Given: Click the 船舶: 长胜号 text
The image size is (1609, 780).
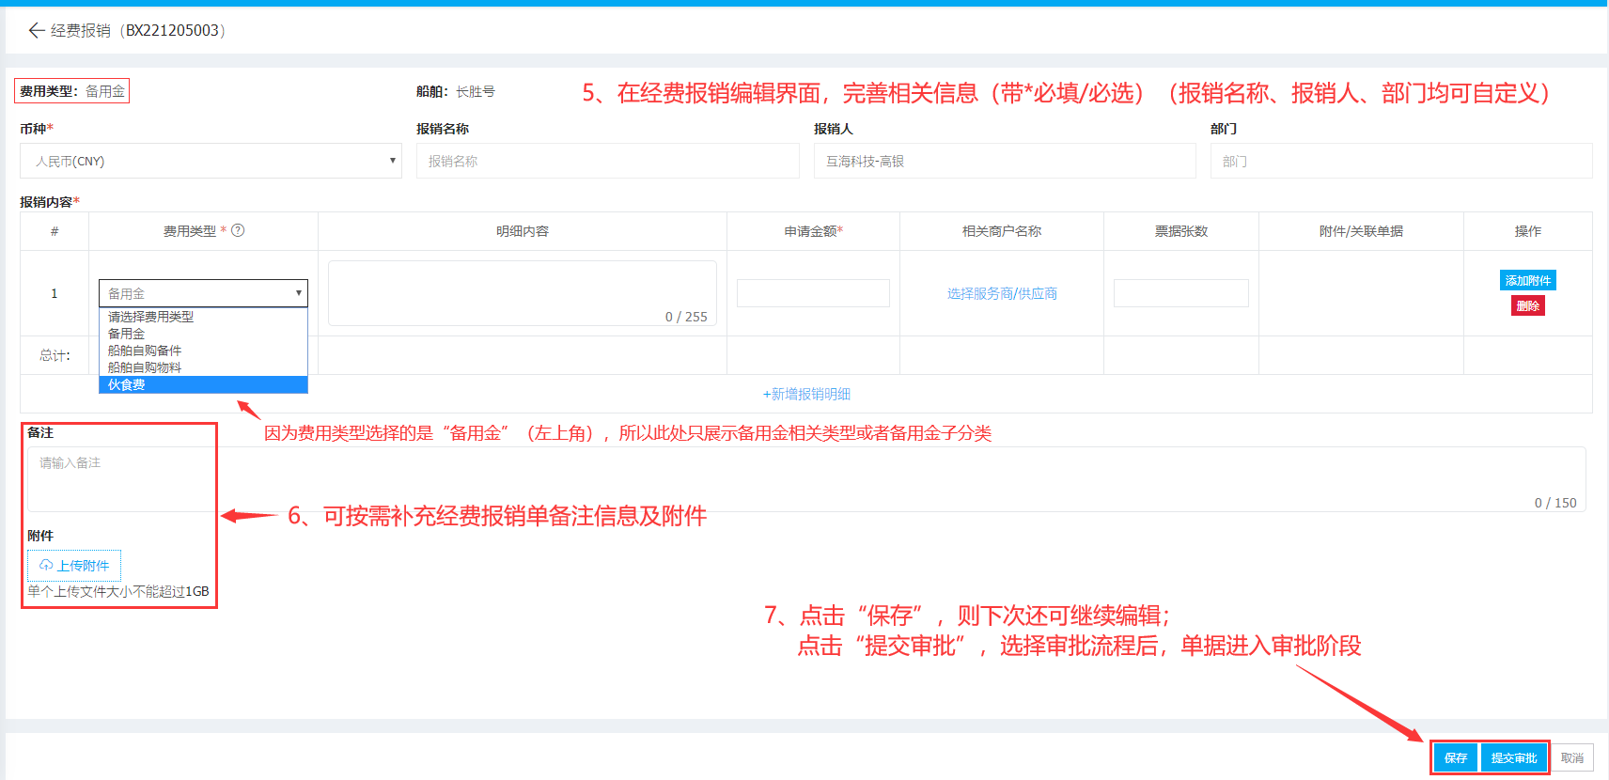Looking at the screenshot, I should [456, 91].
